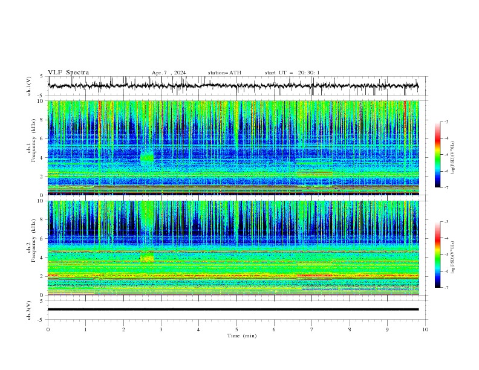Click time axis tick label "7"

pos(312,329)
